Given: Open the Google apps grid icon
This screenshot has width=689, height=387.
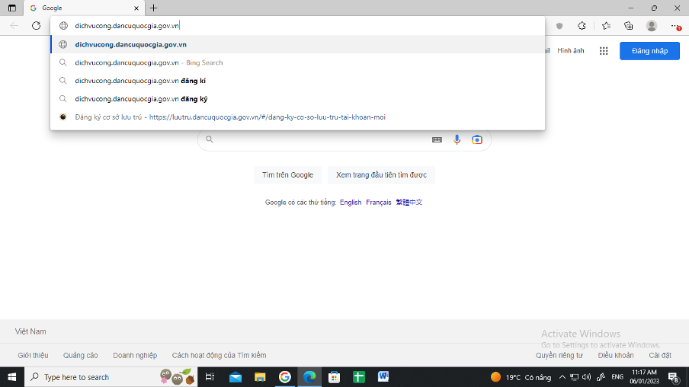Looking at the screenshot, I should tap(604, 51).
